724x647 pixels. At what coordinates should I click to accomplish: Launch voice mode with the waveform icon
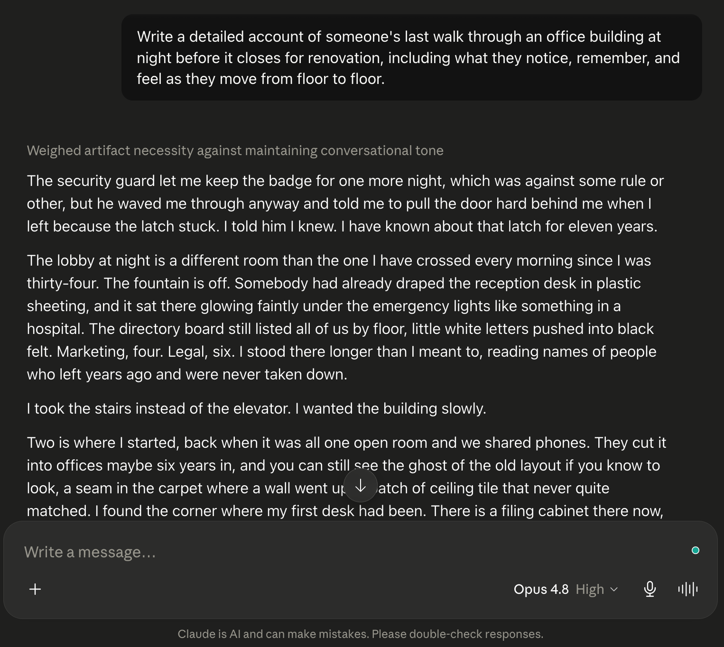pyautogui.click(x=688, y=589)
